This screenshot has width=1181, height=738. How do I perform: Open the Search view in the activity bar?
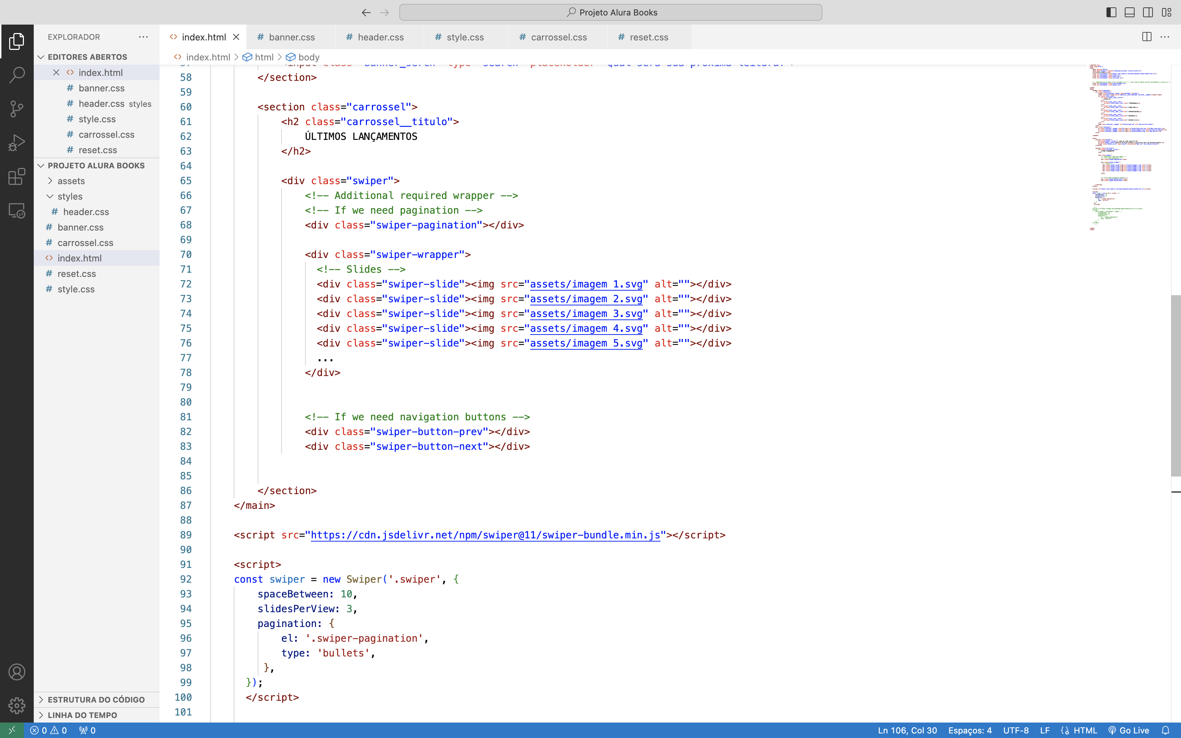17,75
